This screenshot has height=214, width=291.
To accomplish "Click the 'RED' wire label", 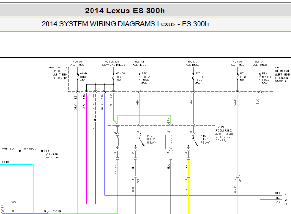I will (133, 190).
